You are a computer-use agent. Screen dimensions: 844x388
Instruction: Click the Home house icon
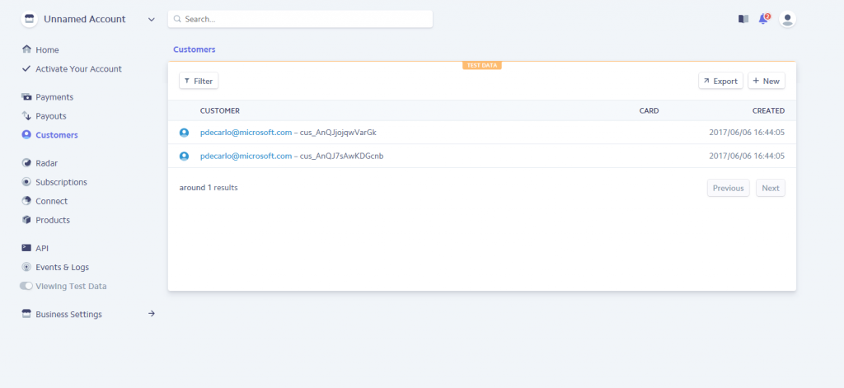click(26, 49)
